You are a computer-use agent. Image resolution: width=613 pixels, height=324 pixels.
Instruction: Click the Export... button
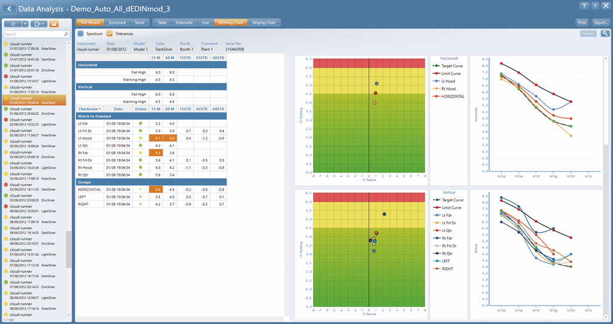coord(601,23)
